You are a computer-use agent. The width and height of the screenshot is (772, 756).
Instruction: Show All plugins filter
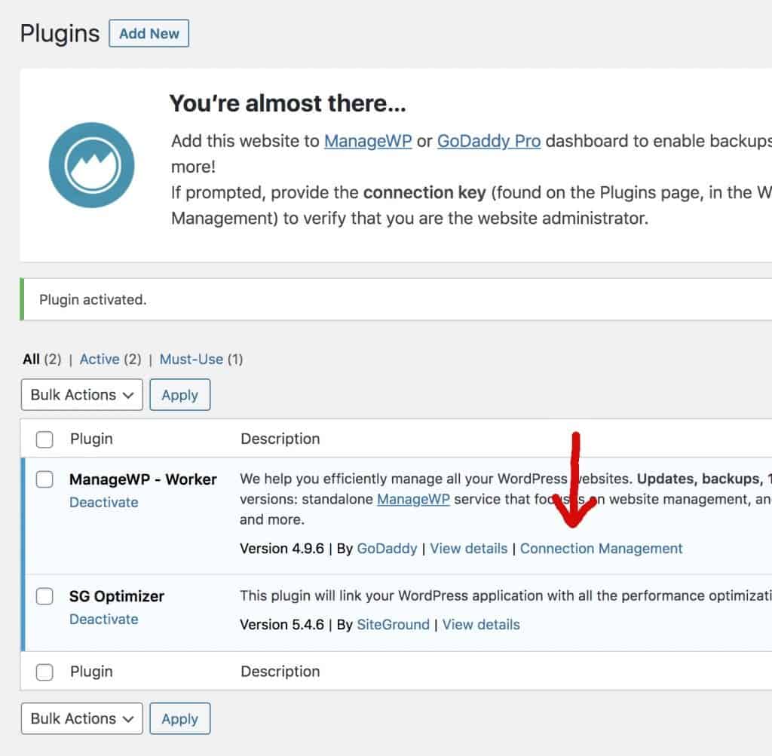(31, 360)
